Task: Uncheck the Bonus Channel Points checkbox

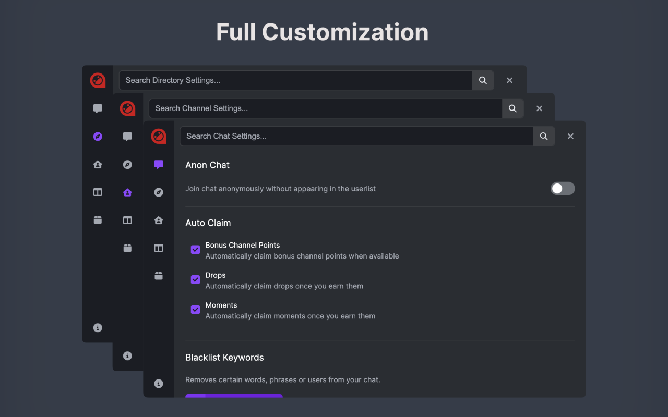Action: pos(195,250)
